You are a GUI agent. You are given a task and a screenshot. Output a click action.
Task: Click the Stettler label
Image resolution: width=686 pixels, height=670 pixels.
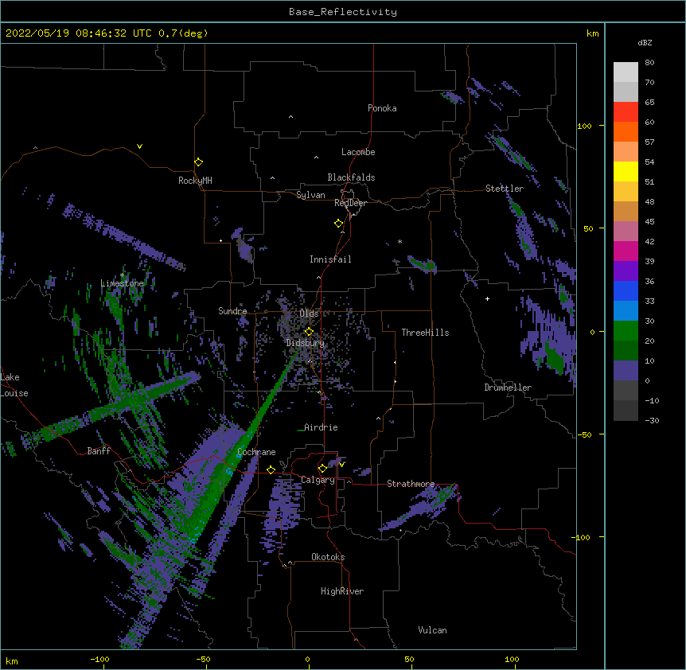(504, 189)
